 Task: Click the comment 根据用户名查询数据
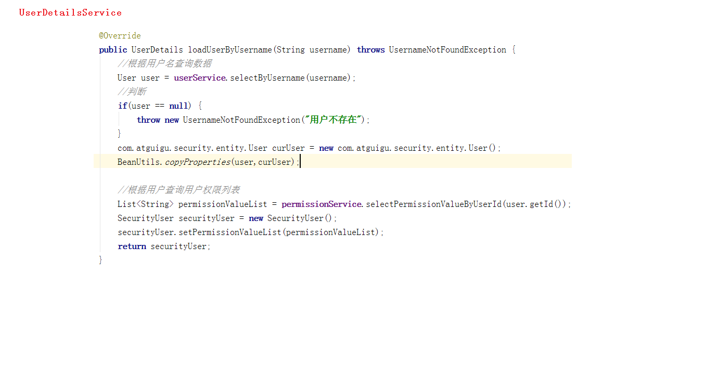(x=164, y=64)
